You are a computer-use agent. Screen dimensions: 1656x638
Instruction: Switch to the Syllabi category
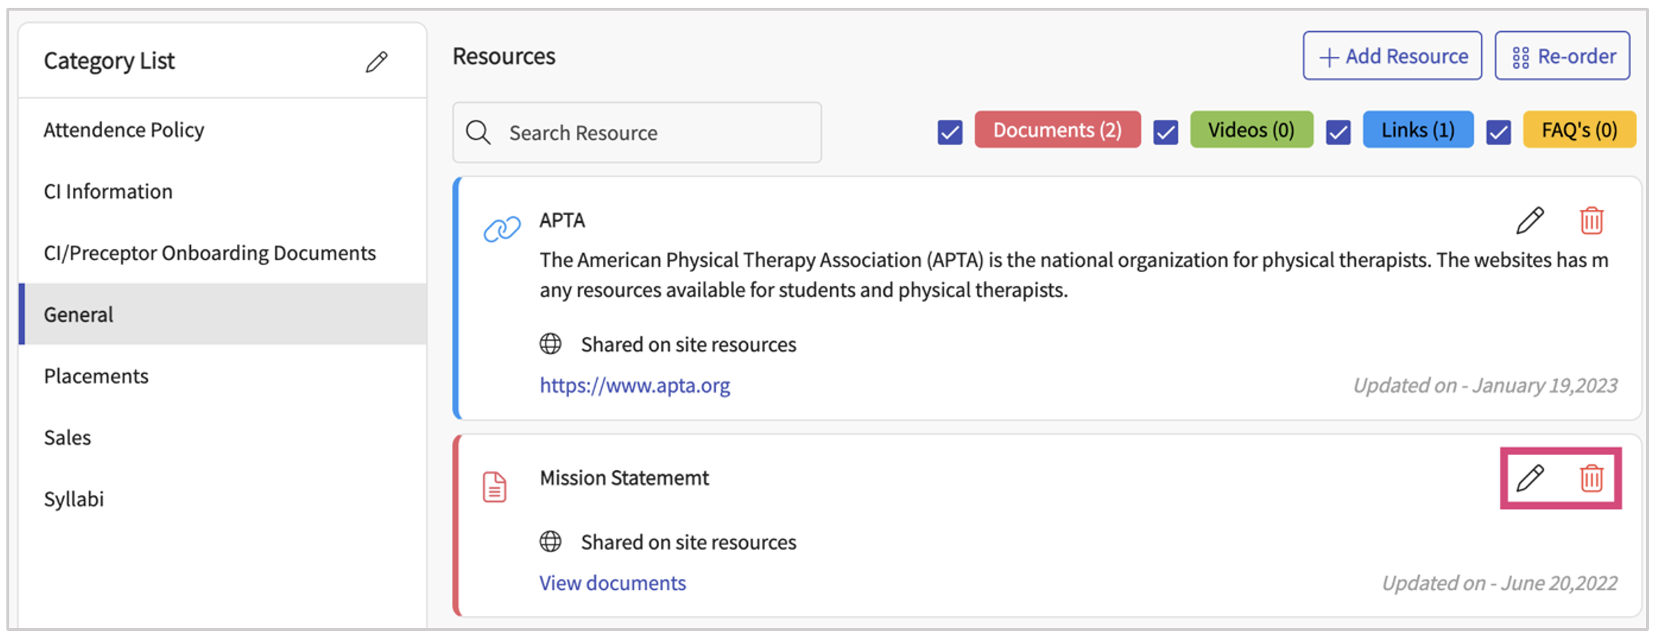point(74,499)
